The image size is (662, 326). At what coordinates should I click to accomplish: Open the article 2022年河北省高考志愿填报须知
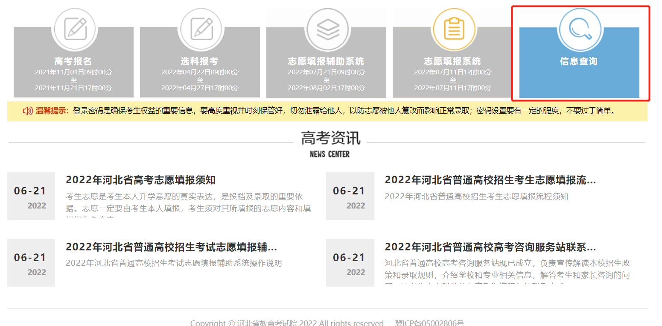[x=140, y=180]
